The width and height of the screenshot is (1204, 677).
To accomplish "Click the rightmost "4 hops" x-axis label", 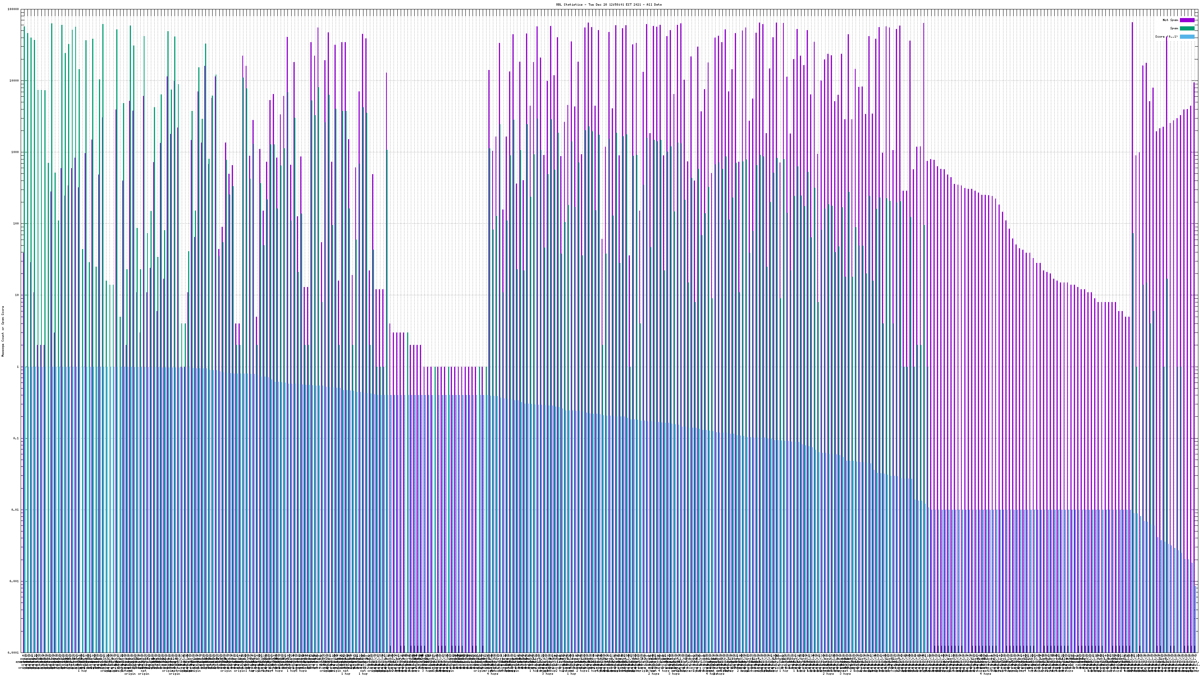I will [985, 674].
